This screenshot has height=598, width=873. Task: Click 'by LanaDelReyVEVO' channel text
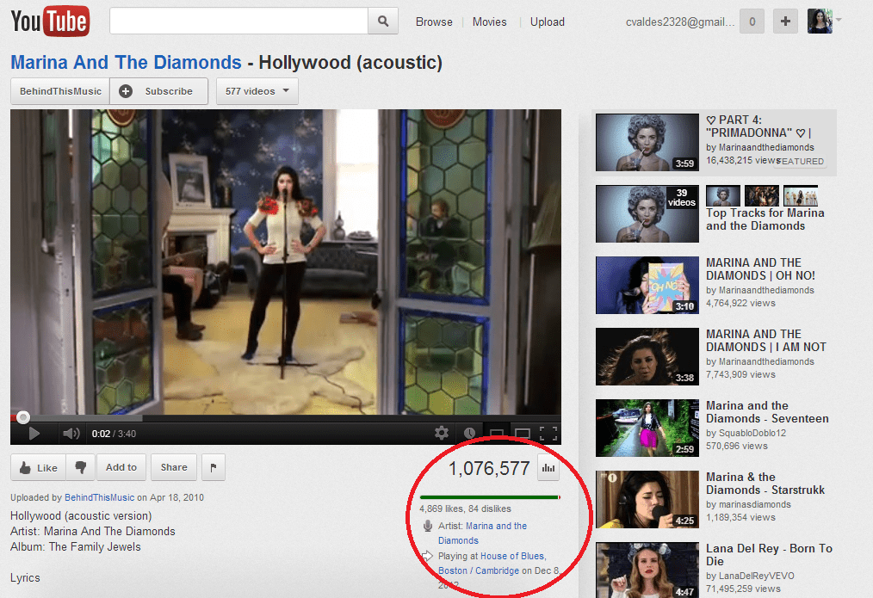750,576
